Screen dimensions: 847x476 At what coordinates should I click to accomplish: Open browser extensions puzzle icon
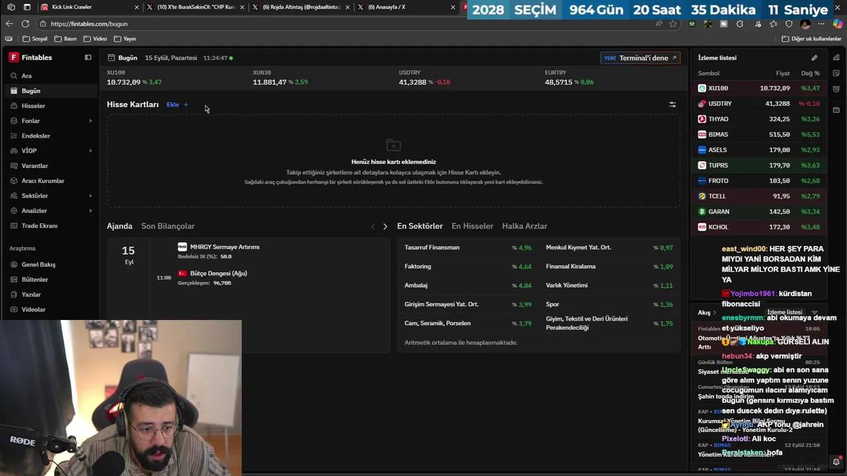740,24
